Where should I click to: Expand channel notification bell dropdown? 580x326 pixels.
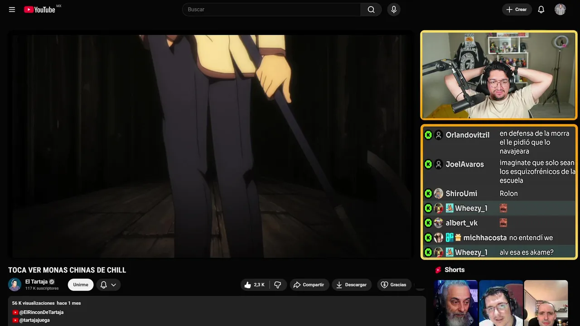pyautogui.click(x=108, y=285)
